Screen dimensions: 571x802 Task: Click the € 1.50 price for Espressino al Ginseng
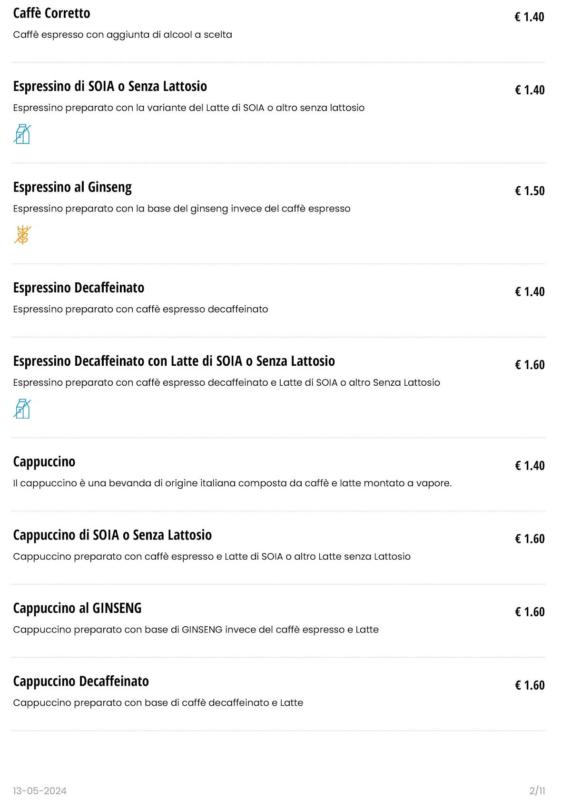[x=529, y=191]
